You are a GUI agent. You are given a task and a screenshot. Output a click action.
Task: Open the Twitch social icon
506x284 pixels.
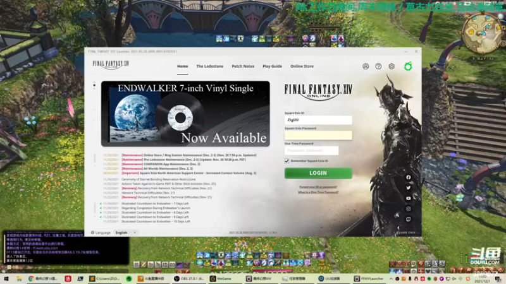coord(408,219)
